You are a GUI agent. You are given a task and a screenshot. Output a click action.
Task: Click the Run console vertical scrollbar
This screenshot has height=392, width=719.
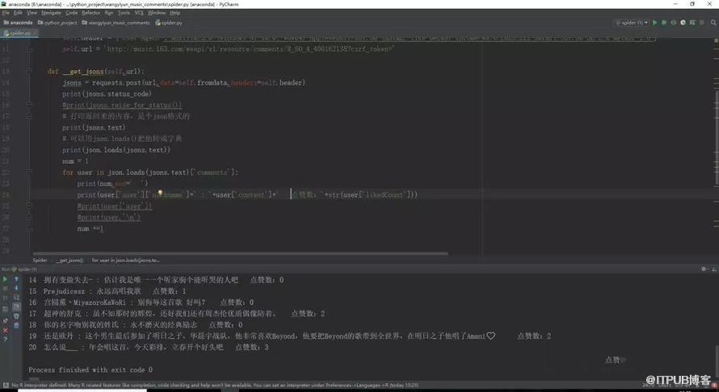717,362
